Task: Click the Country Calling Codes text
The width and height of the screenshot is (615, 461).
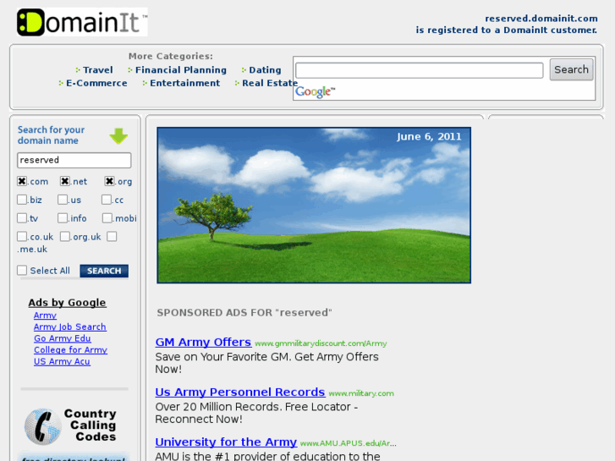Action: click(91, 425)
